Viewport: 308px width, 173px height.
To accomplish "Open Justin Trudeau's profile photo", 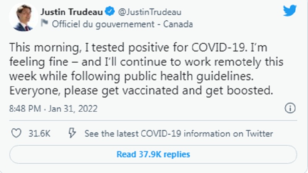I will [x=23, y=17].
